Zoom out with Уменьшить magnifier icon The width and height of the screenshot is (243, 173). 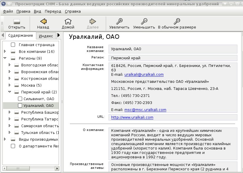click(x=144, y=21)
